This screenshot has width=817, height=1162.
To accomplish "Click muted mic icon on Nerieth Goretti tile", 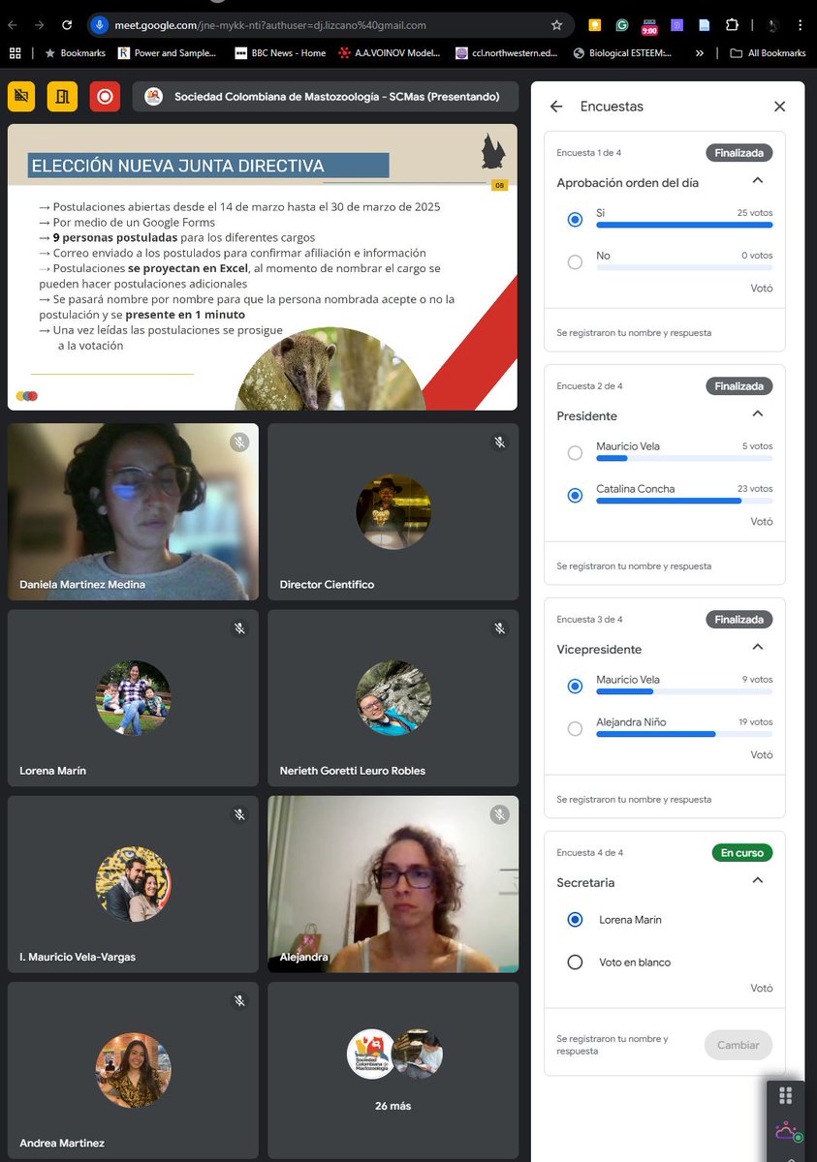I will [499, 628].
